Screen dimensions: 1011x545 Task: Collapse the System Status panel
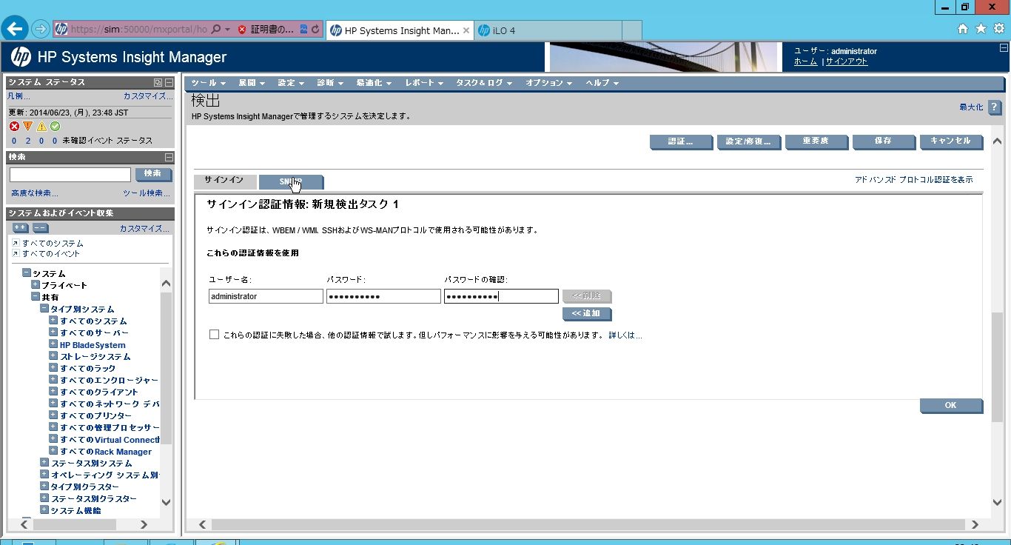tap(169, 82)
